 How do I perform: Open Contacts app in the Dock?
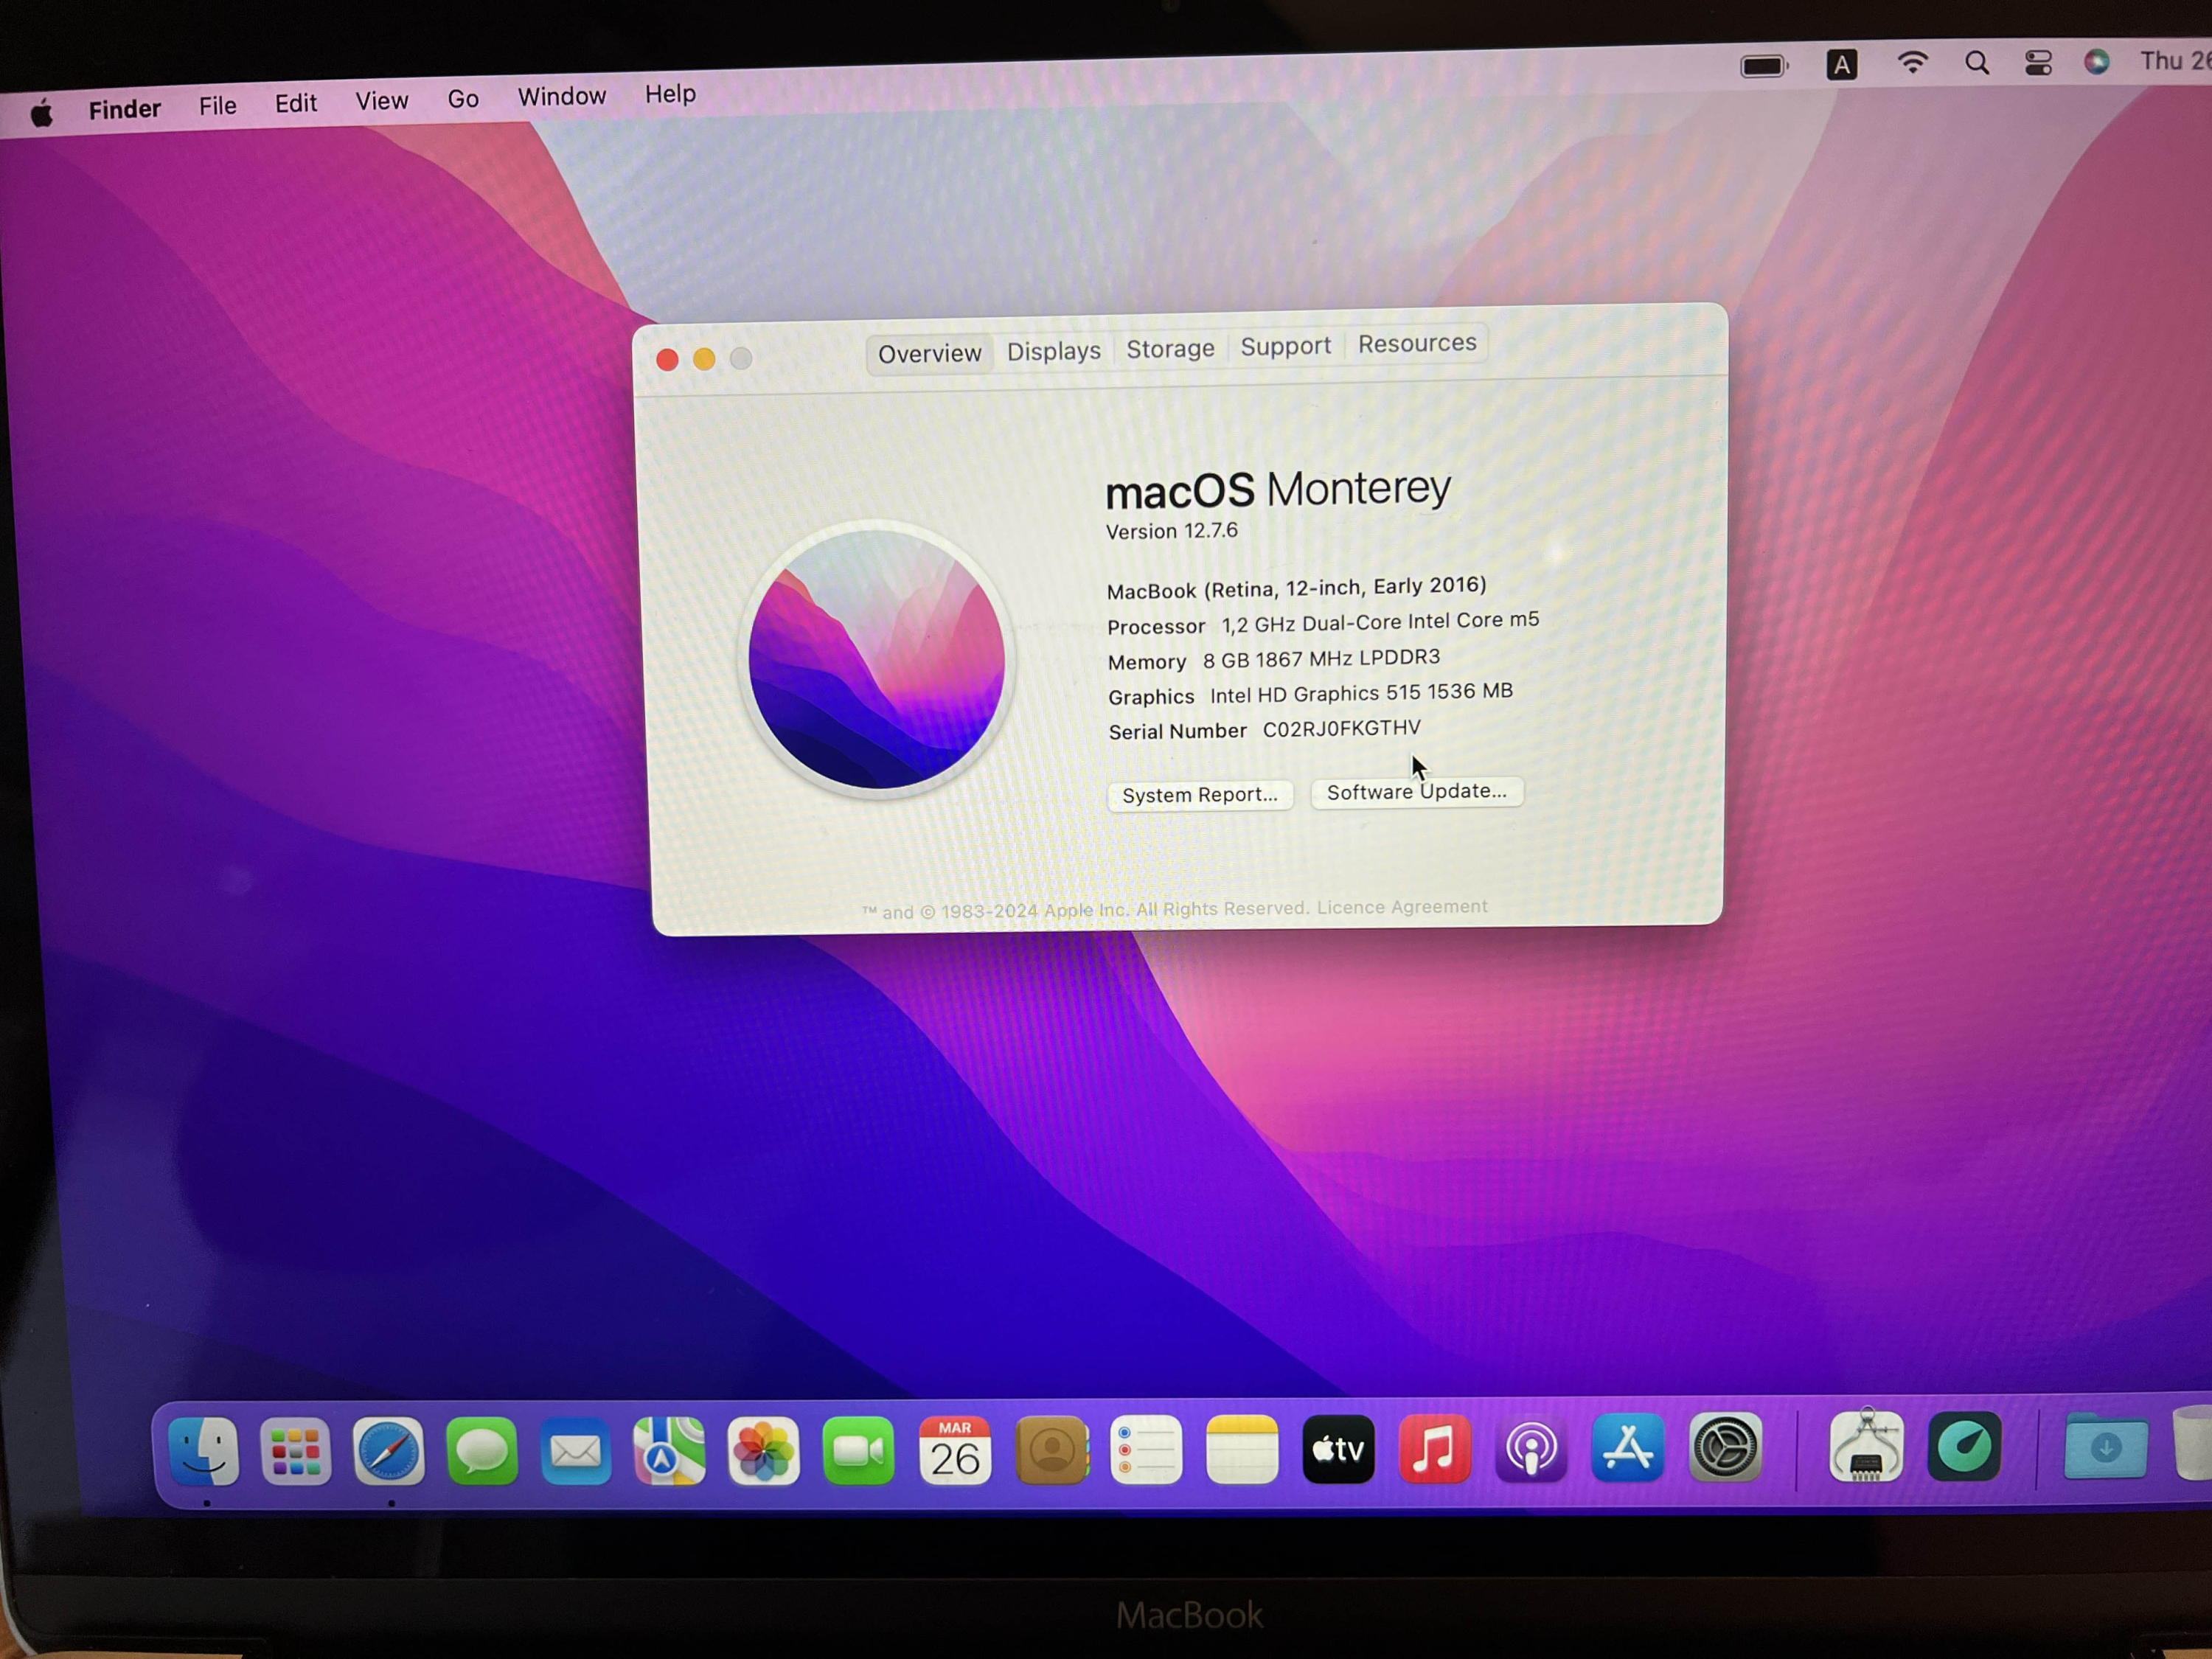(x=1051, y=1450)
